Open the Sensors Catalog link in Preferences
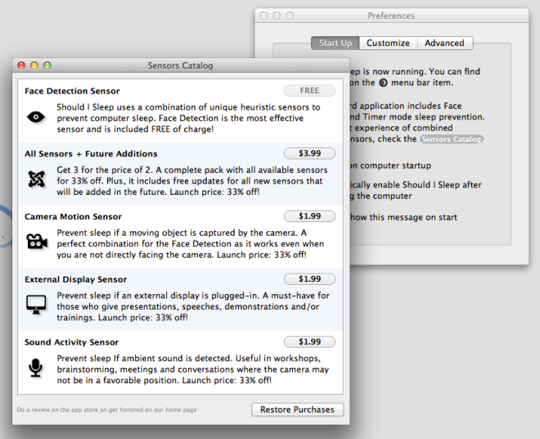540x439 pixels. (x=451, y=139)
